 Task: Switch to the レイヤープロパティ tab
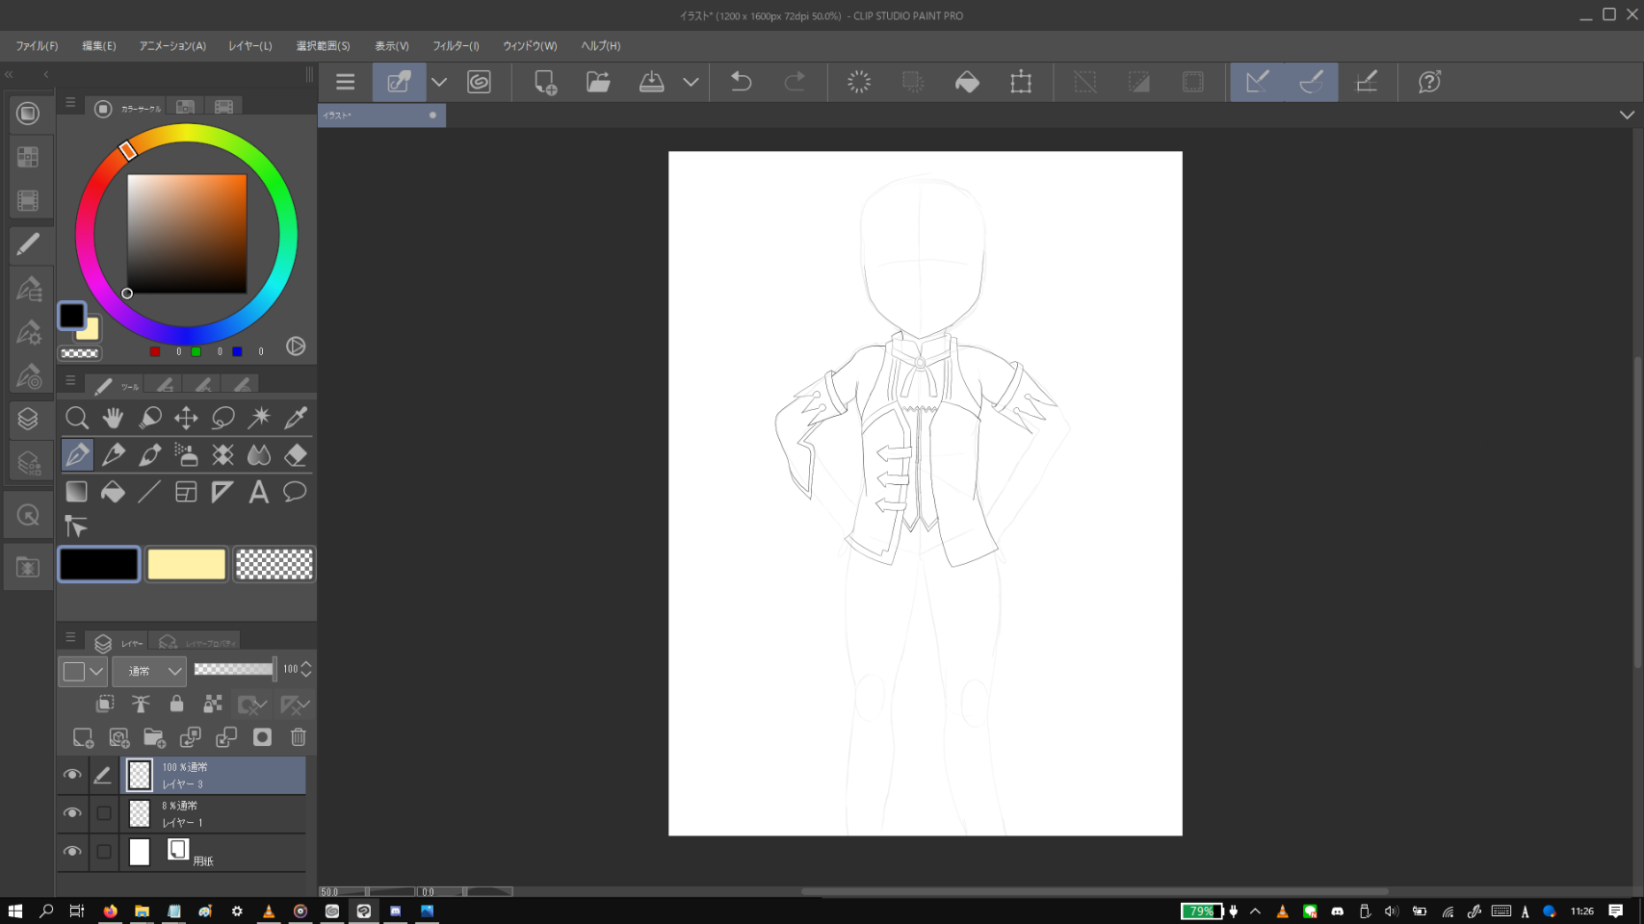[196, 642]
